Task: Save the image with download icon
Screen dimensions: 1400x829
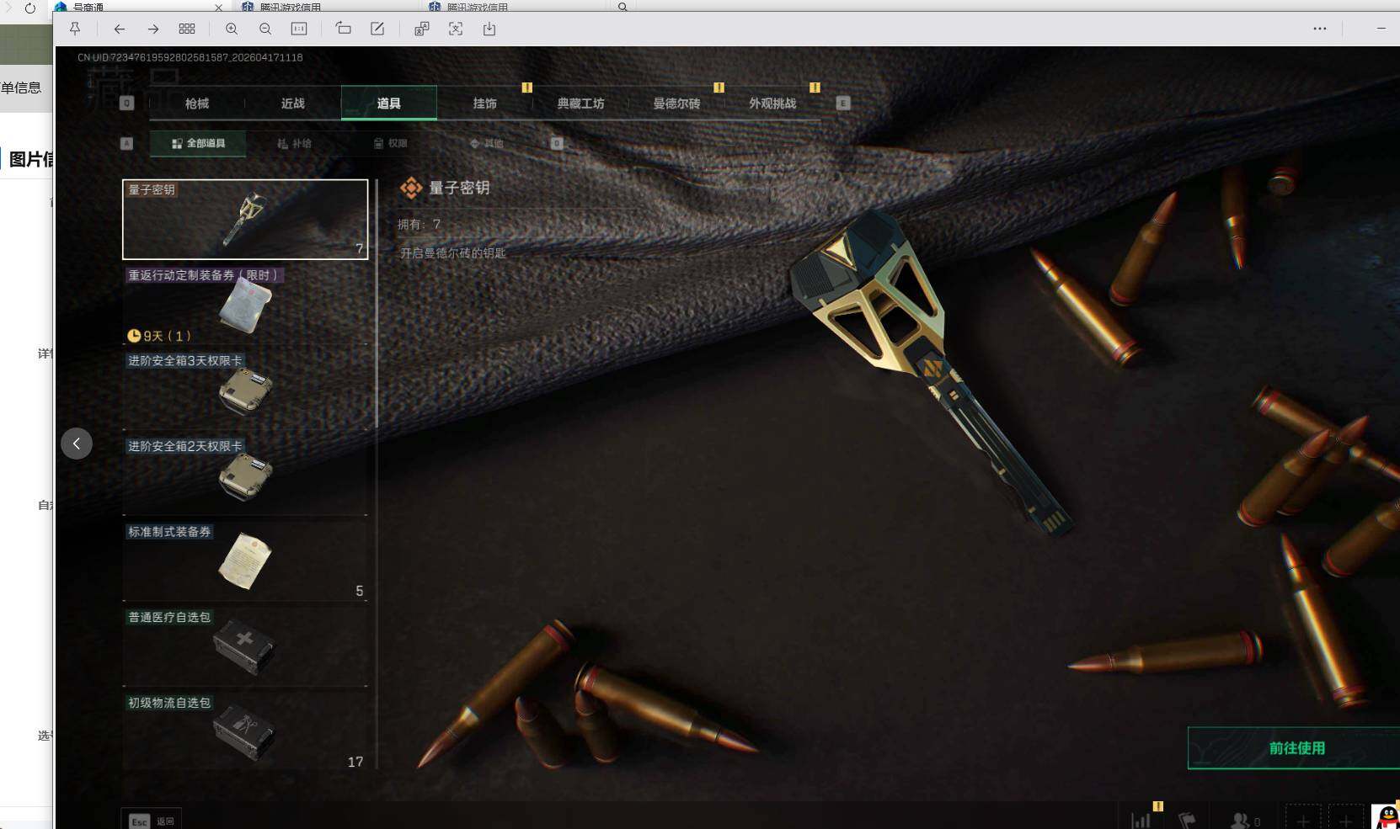Action: 489,29
